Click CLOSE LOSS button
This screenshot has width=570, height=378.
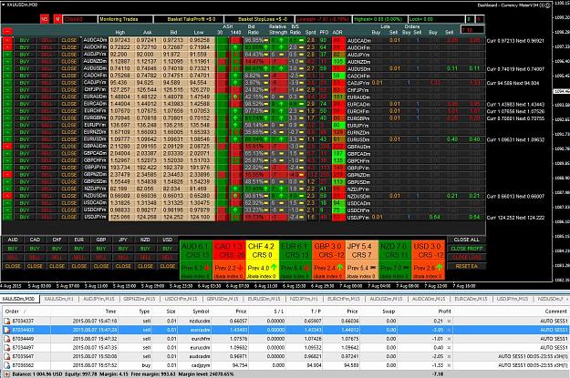(x=466, y=258)
